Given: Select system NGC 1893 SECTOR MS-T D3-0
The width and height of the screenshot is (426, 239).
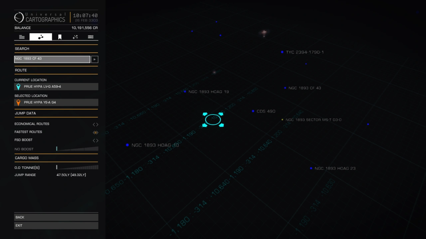Looking at the screenshot, I should [x=314, y=120].
